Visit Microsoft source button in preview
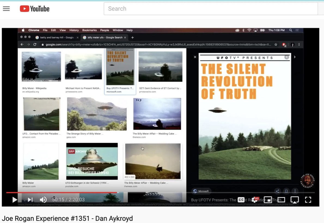The image size is (324, 223). click(x=201, y=191)
